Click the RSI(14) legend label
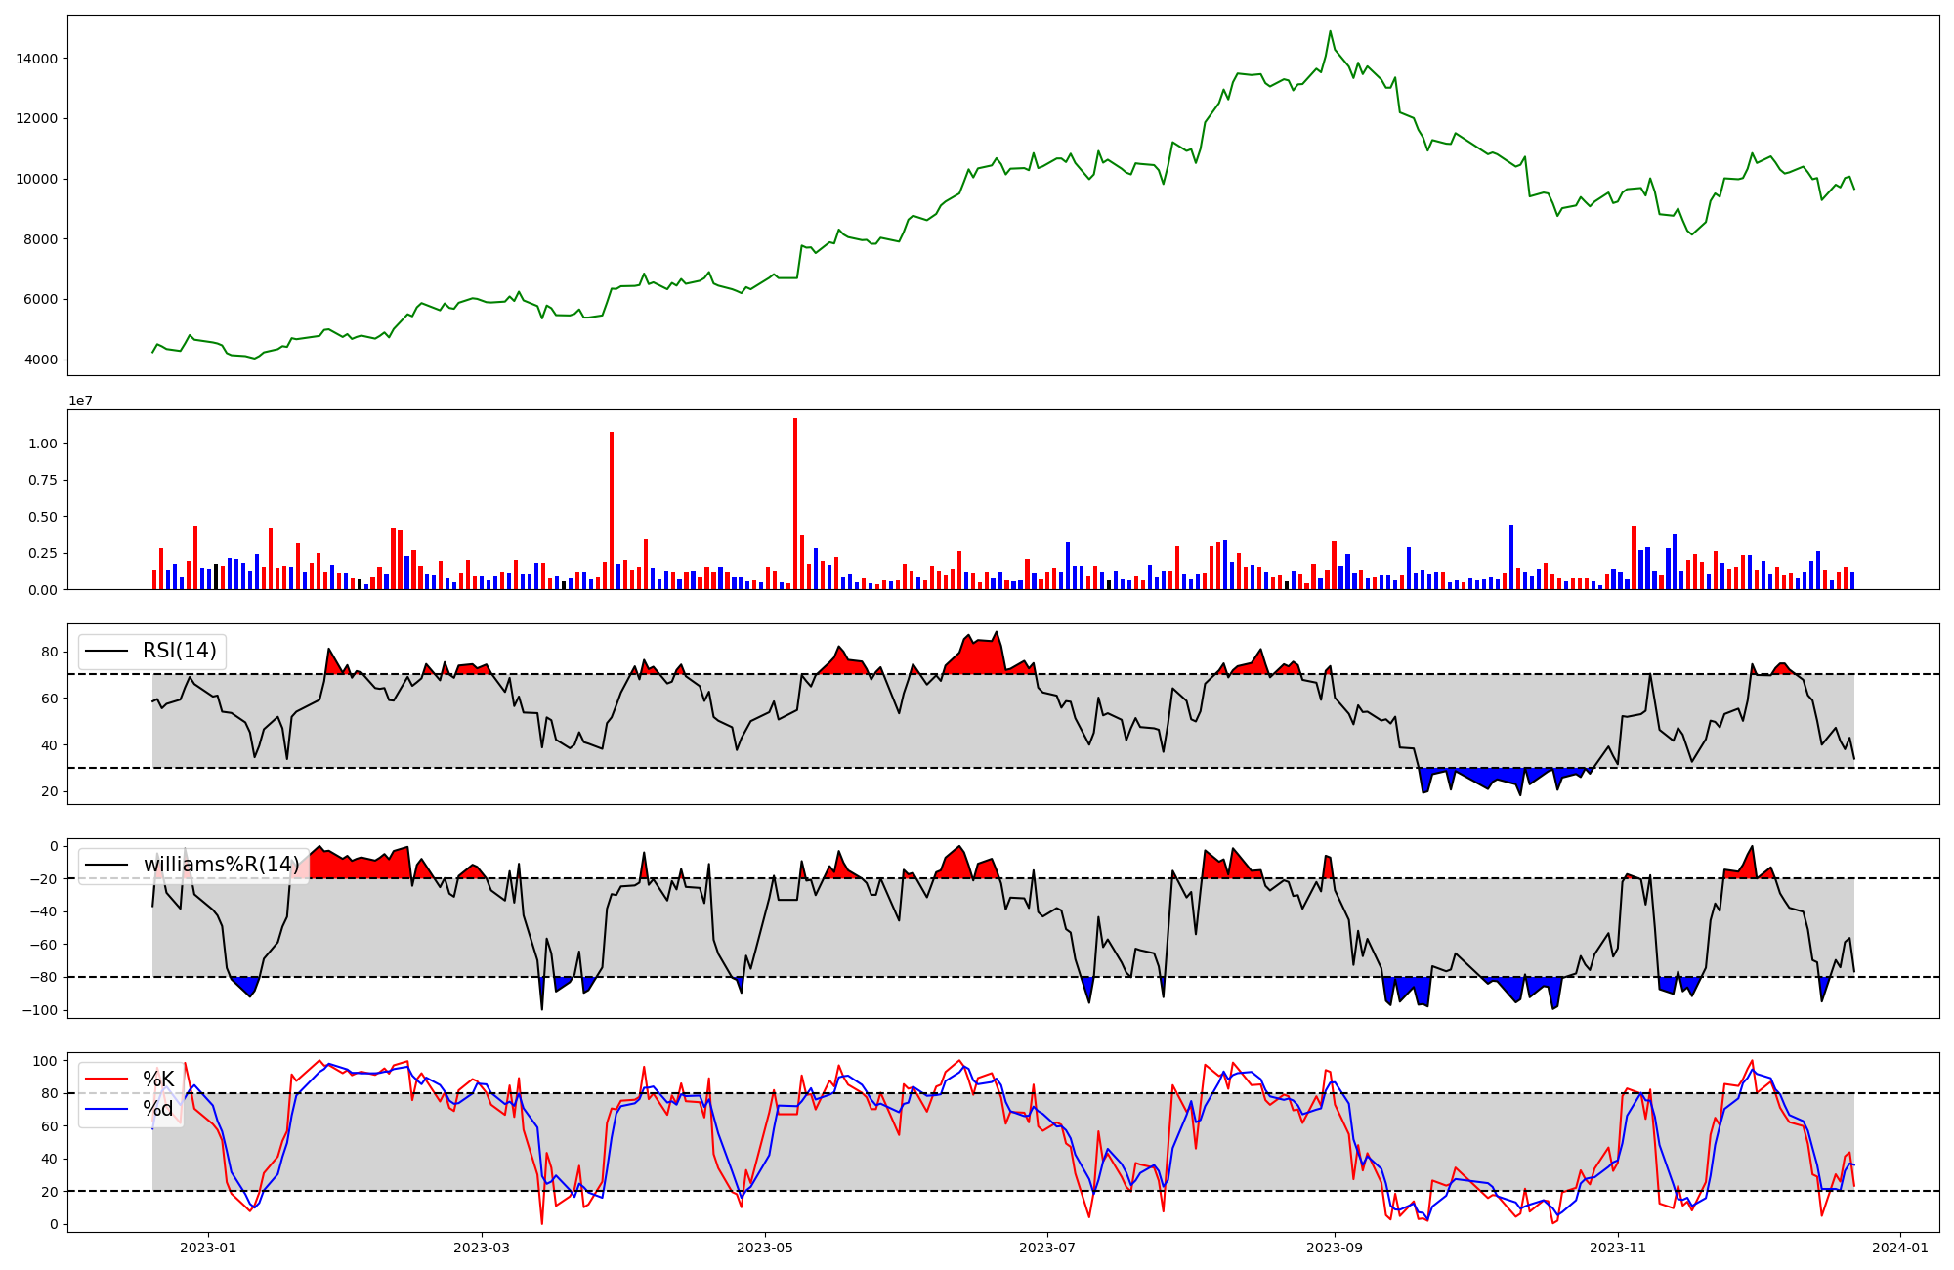Screen dimensions: 1954x1270 pos(180,651)
